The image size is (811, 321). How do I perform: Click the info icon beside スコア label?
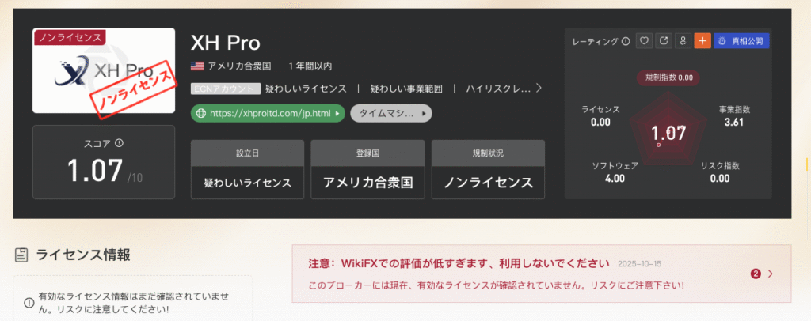click(x=120, y=143)
